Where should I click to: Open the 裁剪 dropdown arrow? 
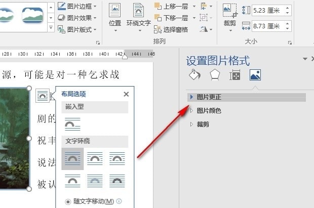pos(230,30)
